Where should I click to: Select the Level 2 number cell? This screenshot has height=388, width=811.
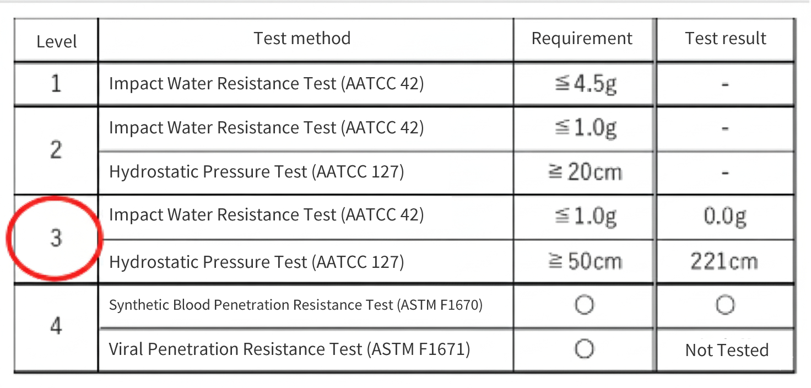[x=56, y=150]
